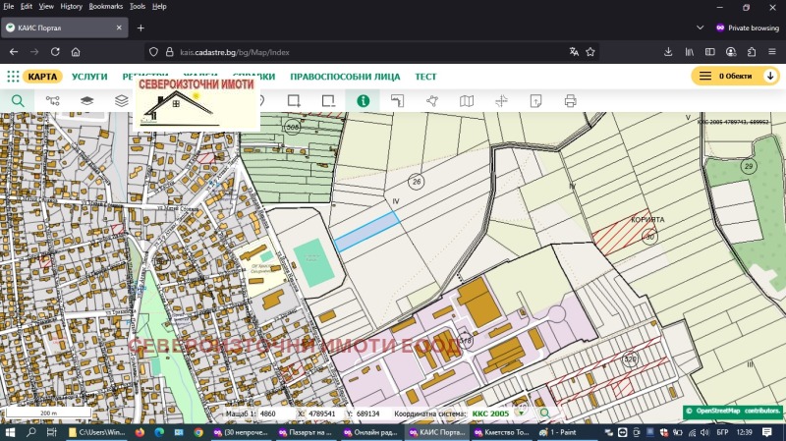Open Firefox from the taskbar

tap(140, 432)
